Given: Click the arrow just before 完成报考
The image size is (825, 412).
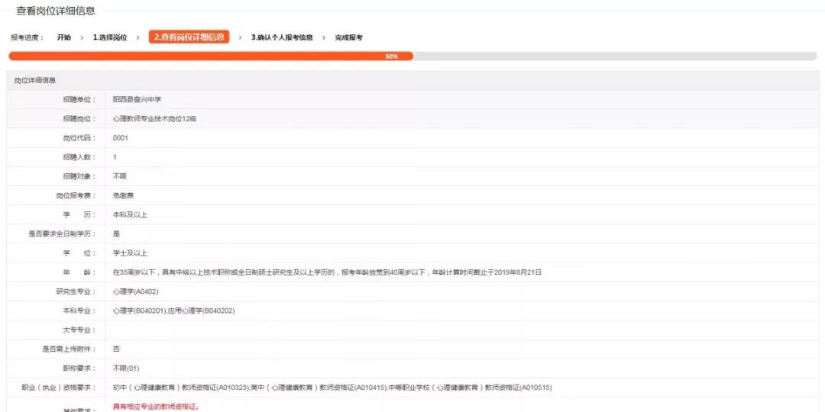Looking at the screenshot, I should pos(324,37).
